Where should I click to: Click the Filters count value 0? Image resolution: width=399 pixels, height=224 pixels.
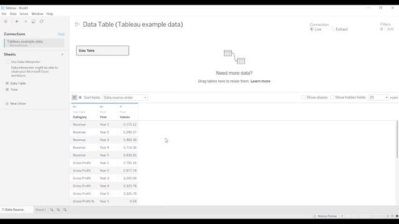pos(382,29)
